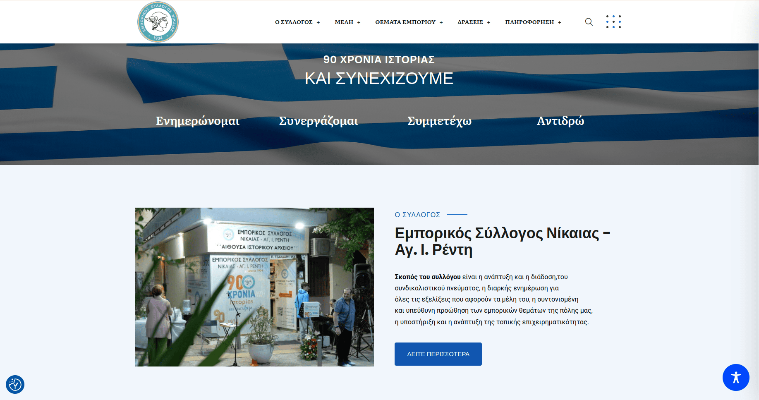This screenshot has width=759, height=400.
Task: Click the Ενημερώνομαι banner link
Action: (x=198, y=121)
